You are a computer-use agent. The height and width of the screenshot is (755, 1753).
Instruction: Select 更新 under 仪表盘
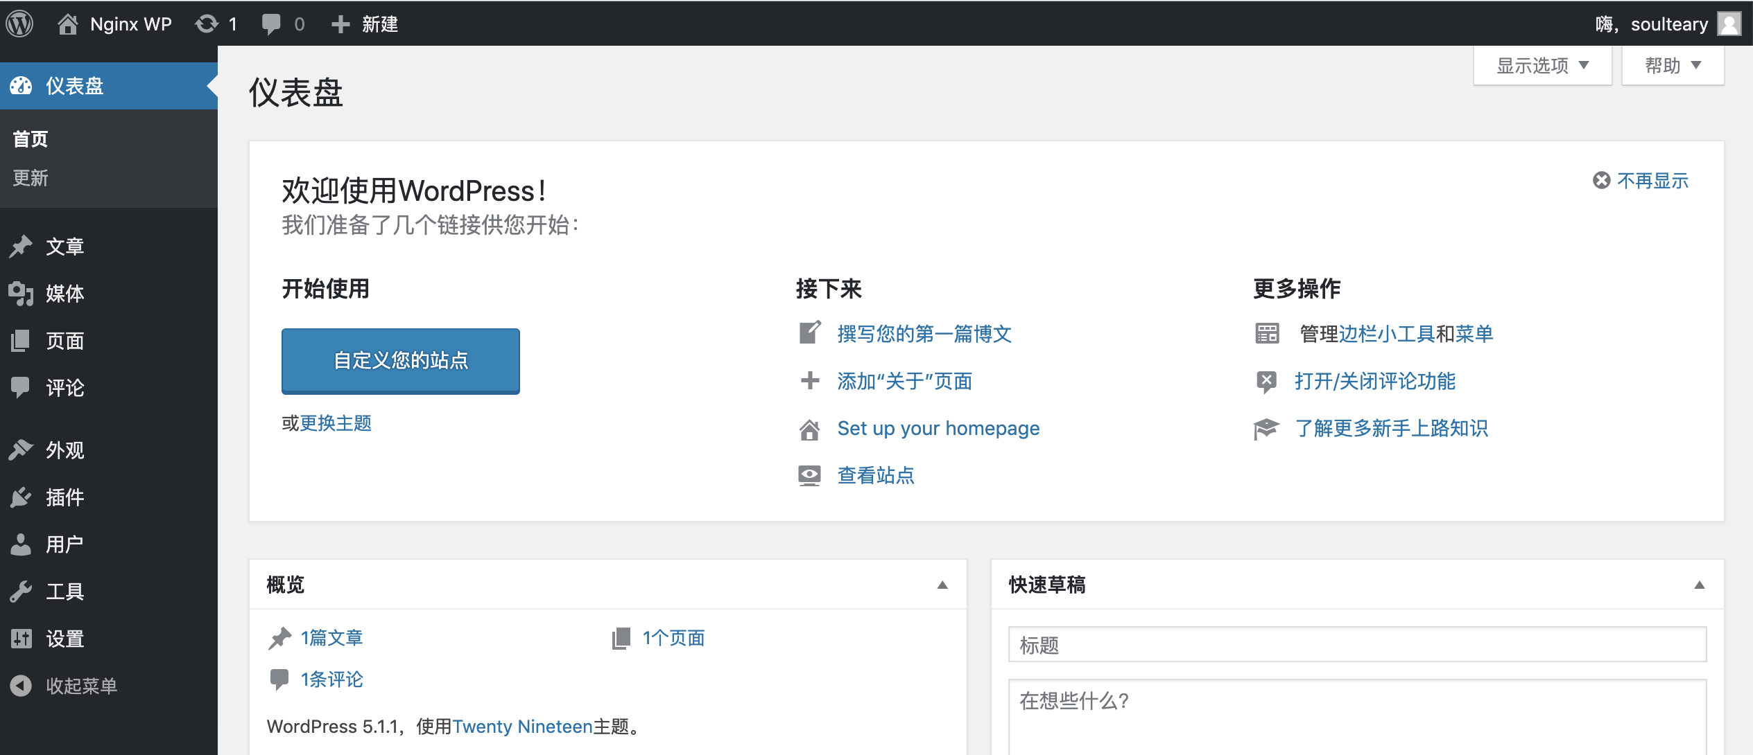point(30,179)
